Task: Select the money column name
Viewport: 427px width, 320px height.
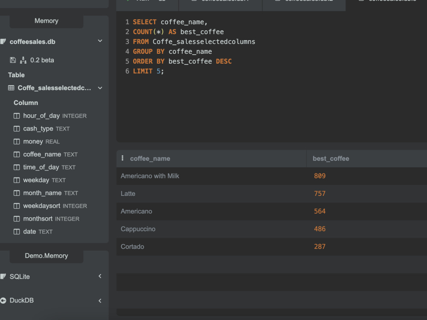Action: (33, 142)
